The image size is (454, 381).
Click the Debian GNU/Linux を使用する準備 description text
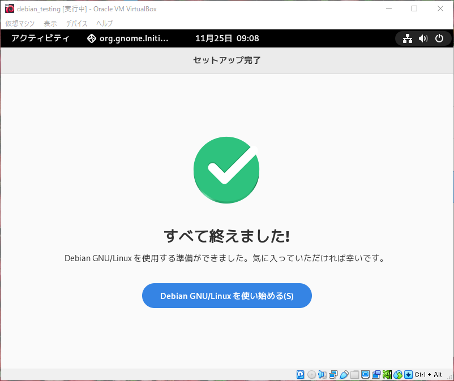point(225,258)
